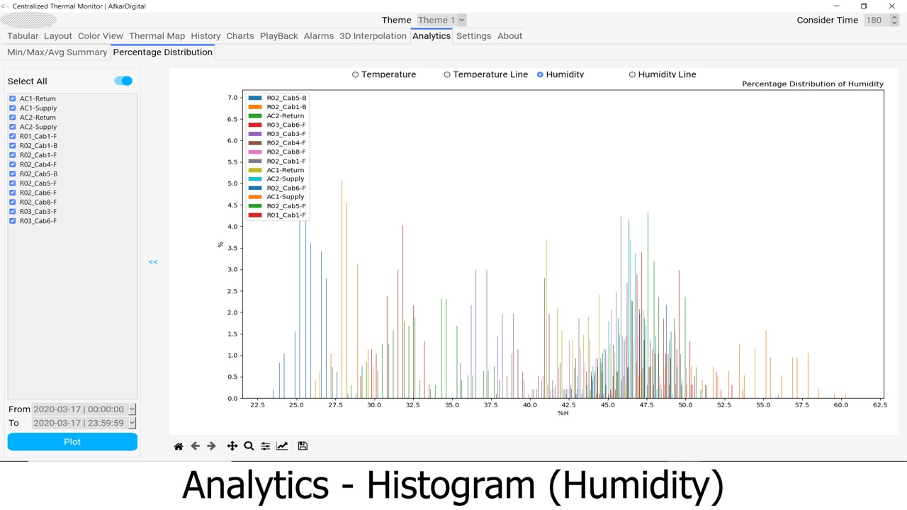Click the back arrow in plot toolbar
Image resolution: width=907 pixels, height=510 pixels.
[x=196, y=446]
